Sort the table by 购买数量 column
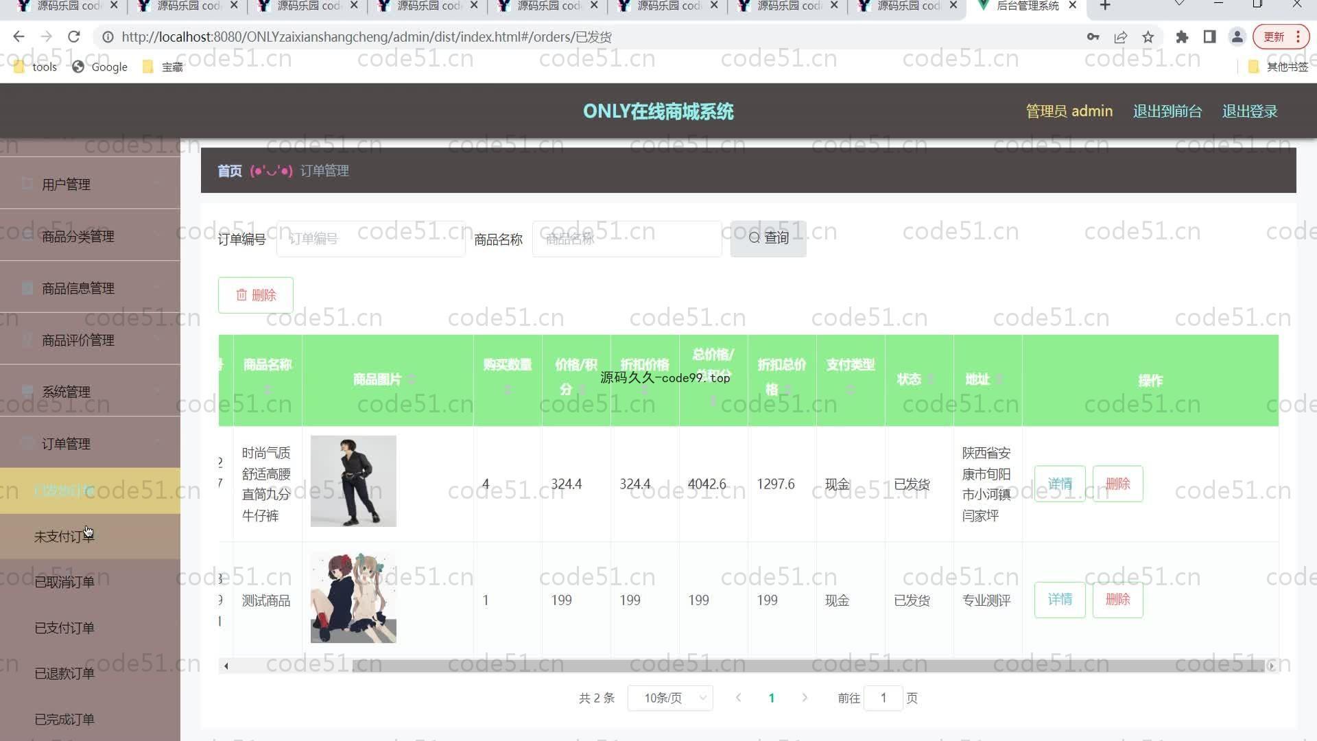The height and width of the screenshot is (741, 1317). click(508, 390)
